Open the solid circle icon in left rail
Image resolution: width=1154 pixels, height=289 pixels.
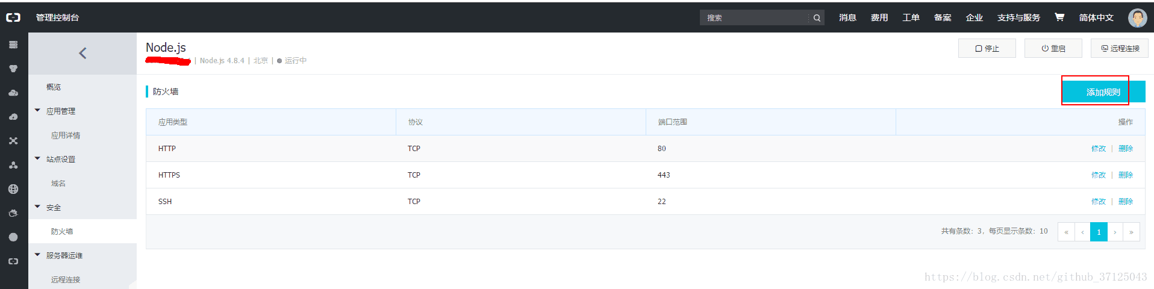point(13,237)
